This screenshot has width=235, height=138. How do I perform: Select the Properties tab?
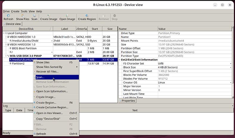pos(127,101)
